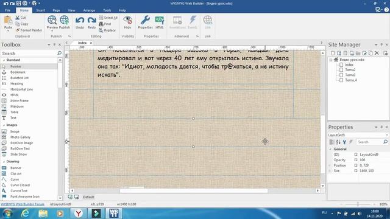Click the horizontal canvas scrollbar
This screenshot has width=390, height=219.
[194, 190]
